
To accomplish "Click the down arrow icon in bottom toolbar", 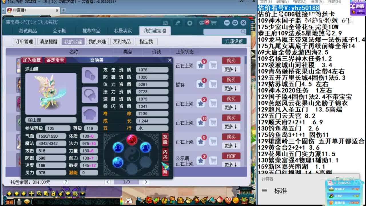I will (24, 193).
